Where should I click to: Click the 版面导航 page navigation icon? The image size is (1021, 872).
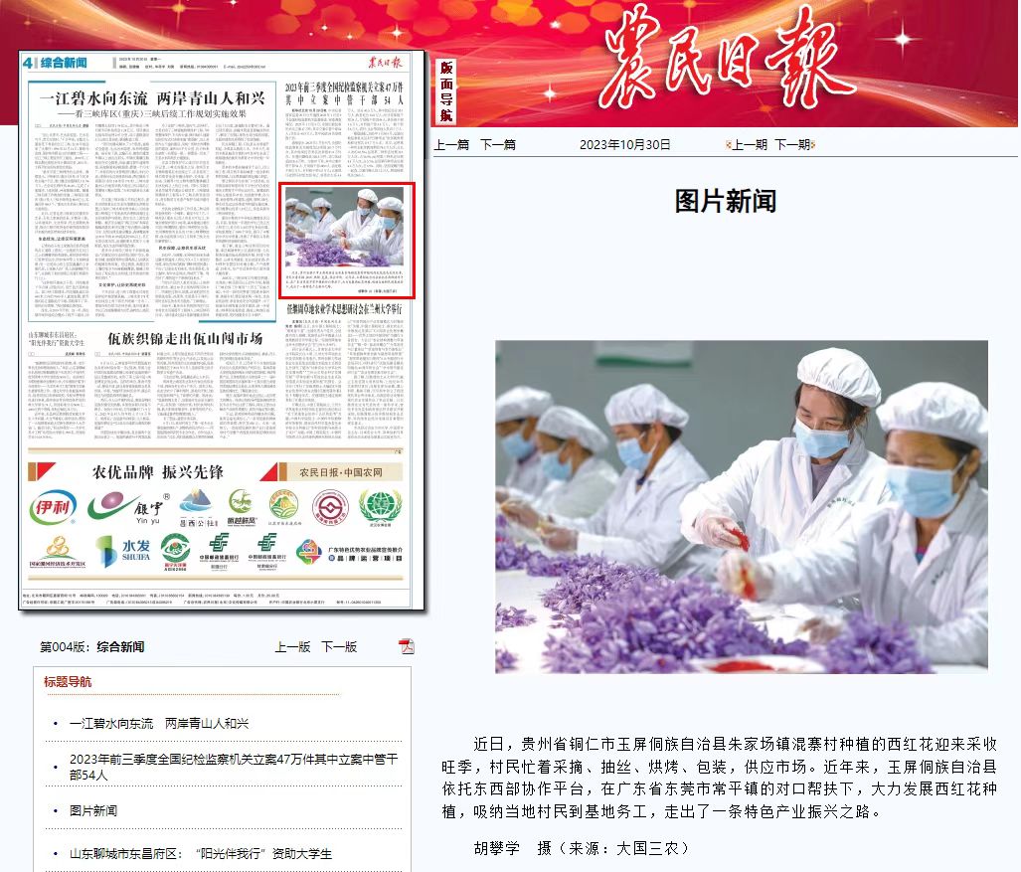click(446, 90)
